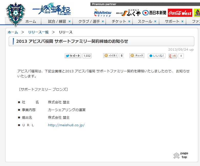Viewport: 200px width, 166px height.
Task: Click the mixi イイネ! button
Action: (x=111, y=56)
